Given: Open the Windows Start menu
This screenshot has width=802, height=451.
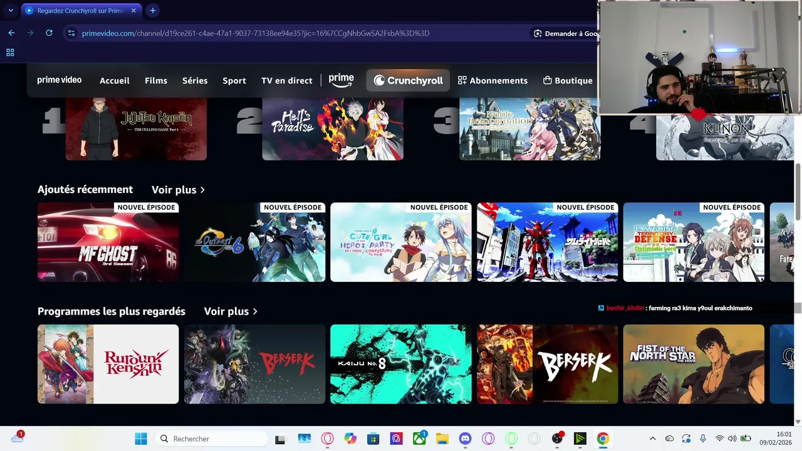Looking at the screenshot, I should pos(141,438).
